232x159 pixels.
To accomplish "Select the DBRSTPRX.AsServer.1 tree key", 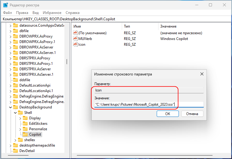I will [x=36, y=75].
